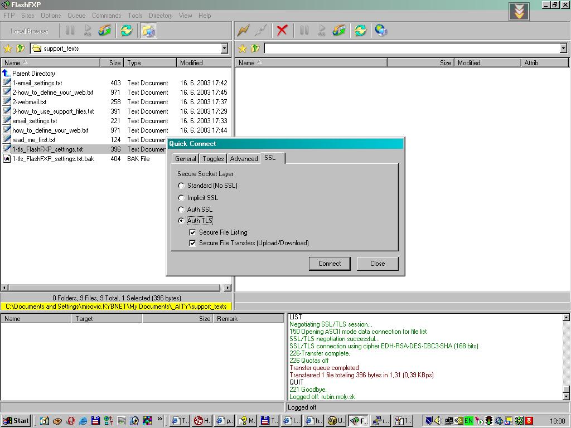The image size is (571, 428).
Task: Click the globe icon in the remote toolbar
Action: [381, 31]
